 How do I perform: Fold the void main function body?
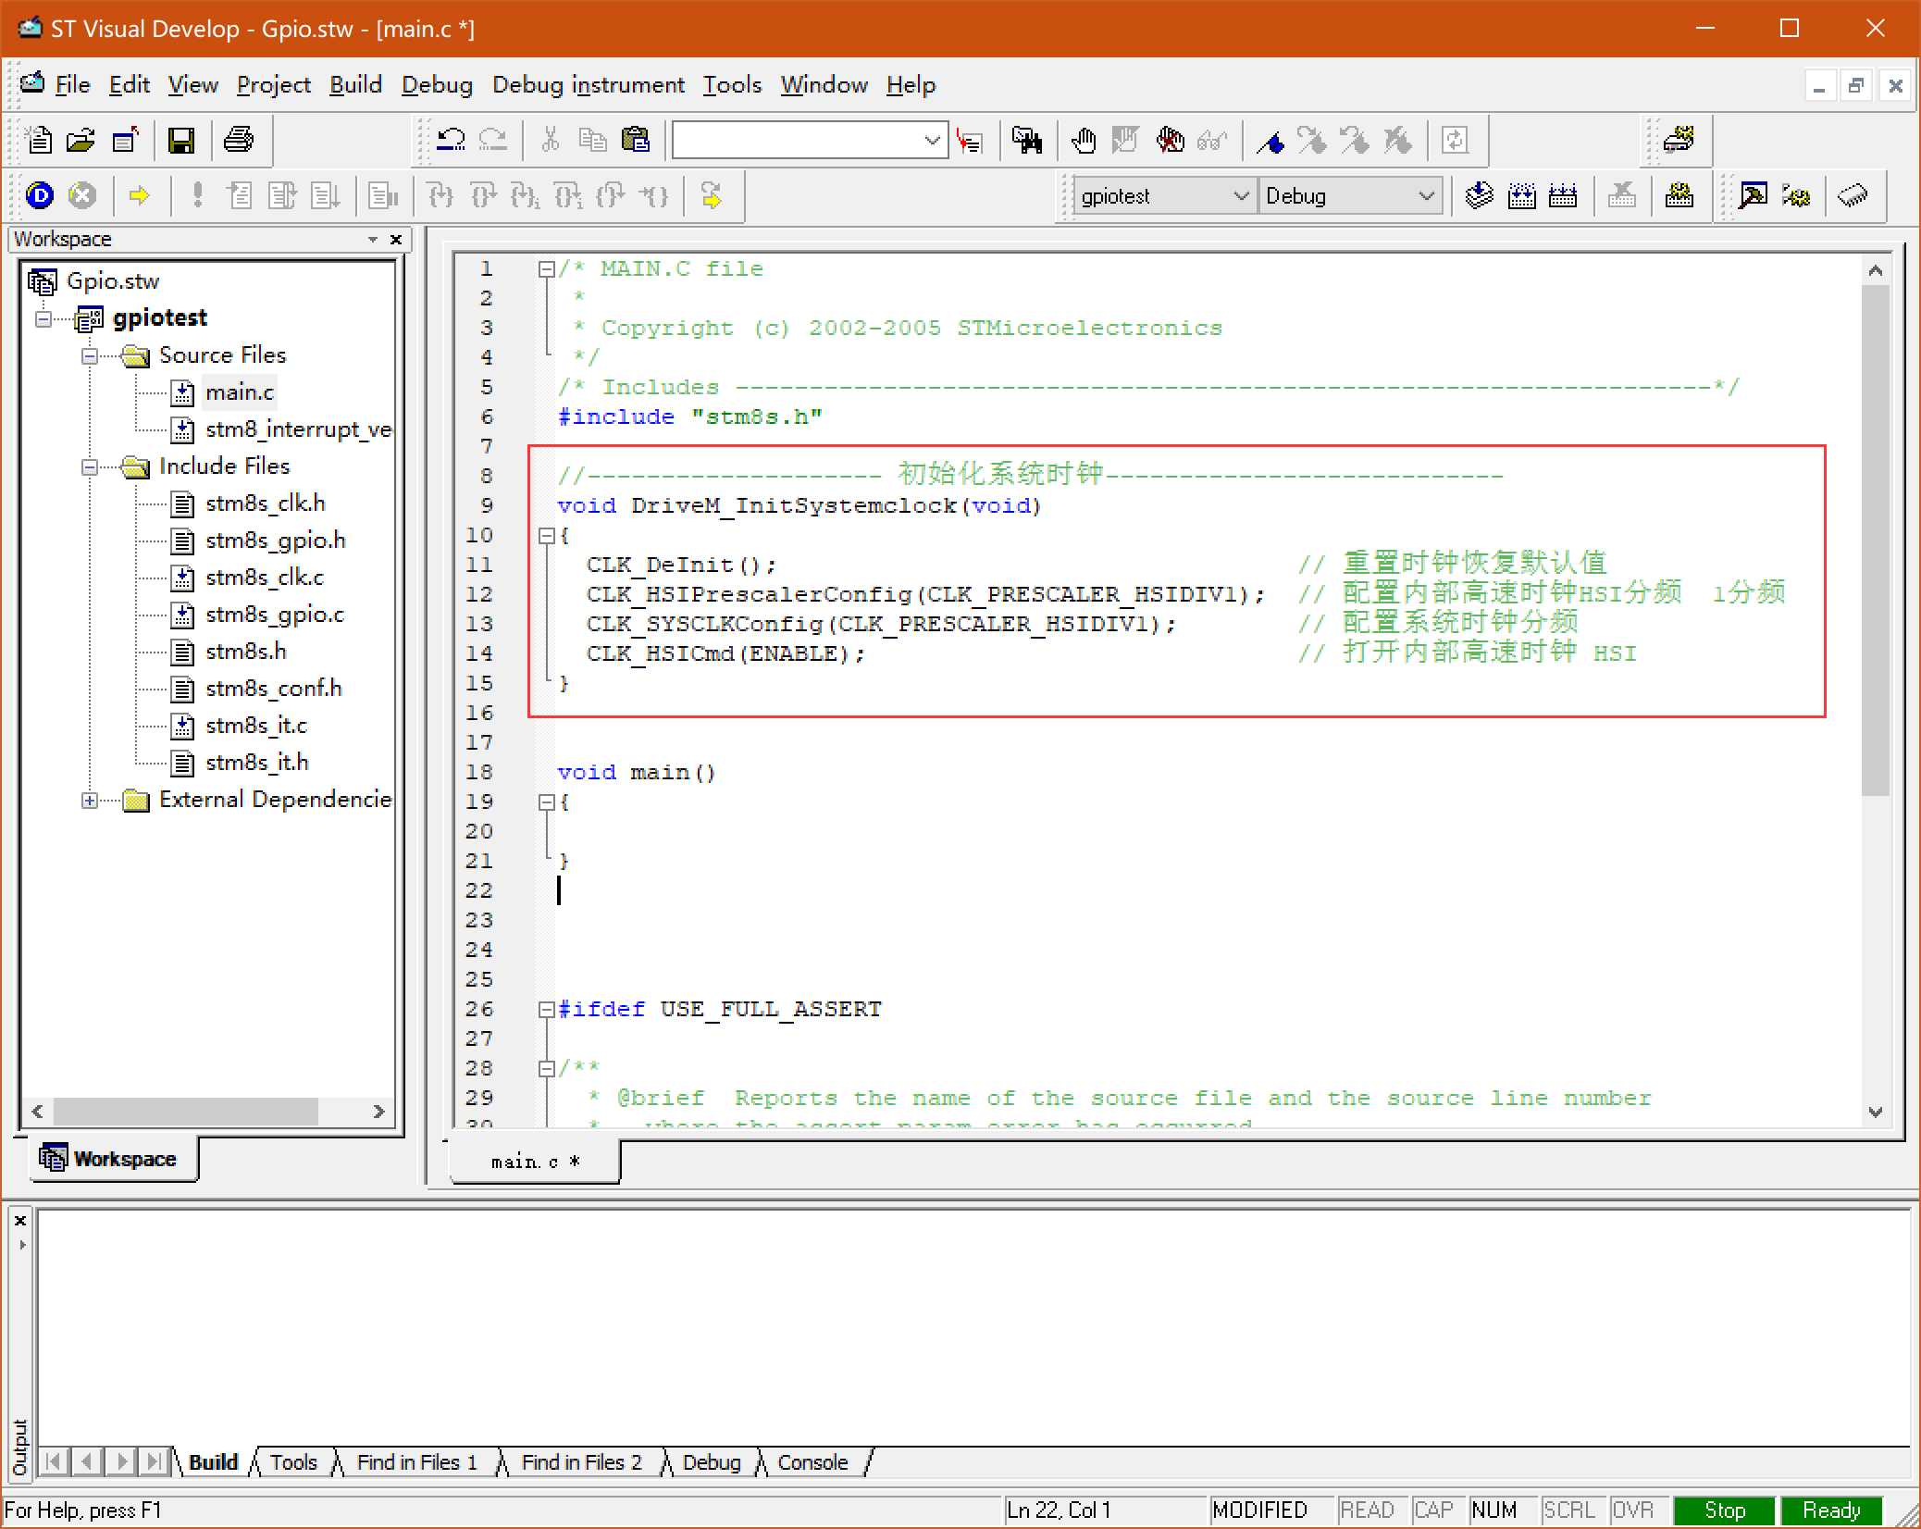pos(546,802)
